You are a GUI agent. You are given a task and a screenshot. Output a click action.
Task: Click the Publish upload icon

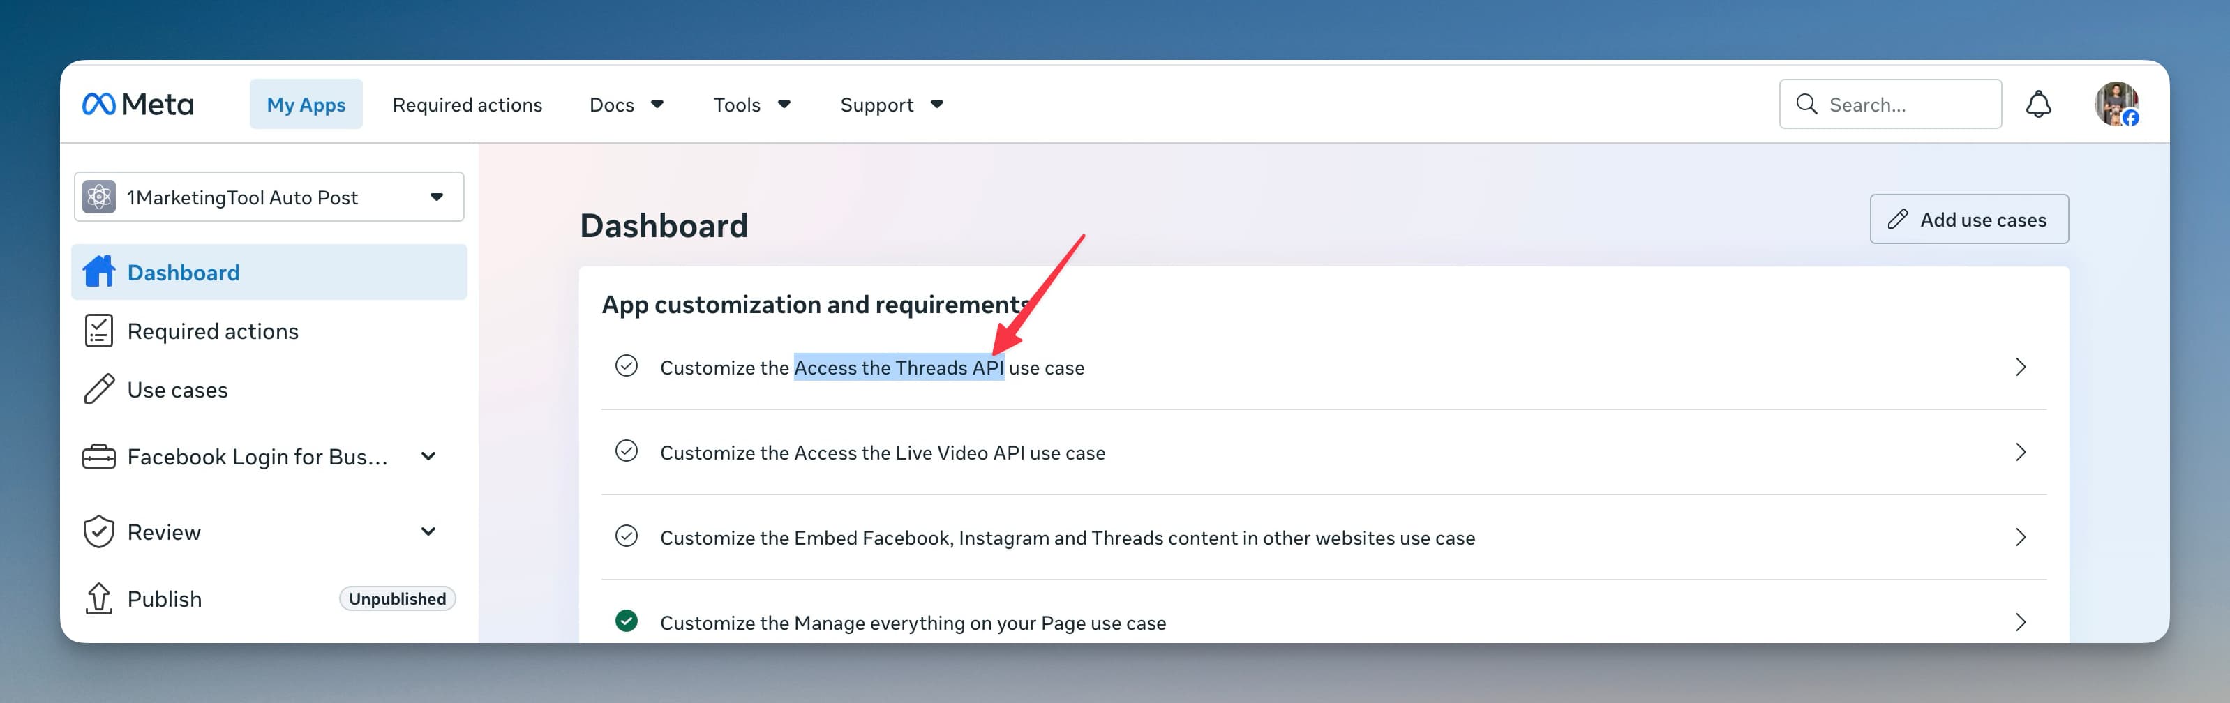98,598
